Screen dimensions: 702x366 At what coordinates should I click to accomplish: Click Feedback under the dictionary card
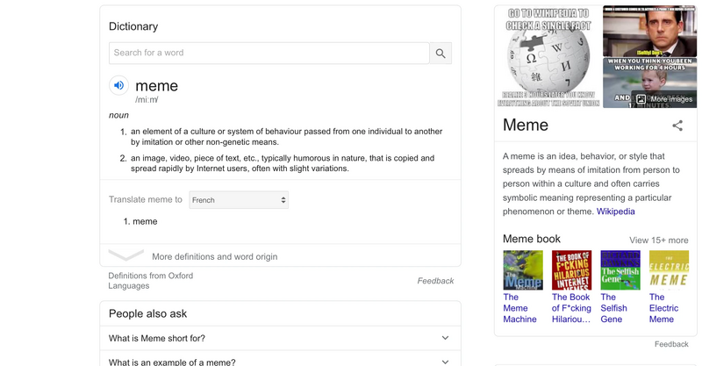(x=435, y=281)
